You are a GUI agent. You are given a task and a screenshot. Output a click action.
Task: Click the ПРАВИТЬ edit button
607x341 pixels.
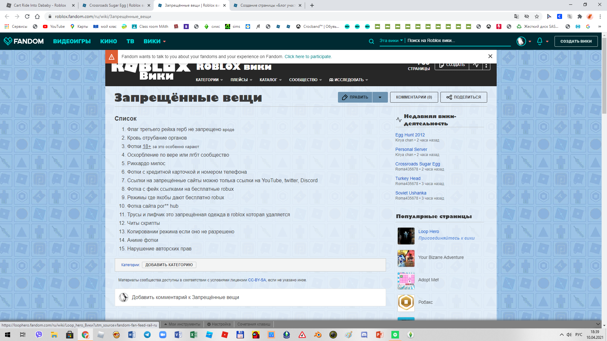tap(355, 97)
